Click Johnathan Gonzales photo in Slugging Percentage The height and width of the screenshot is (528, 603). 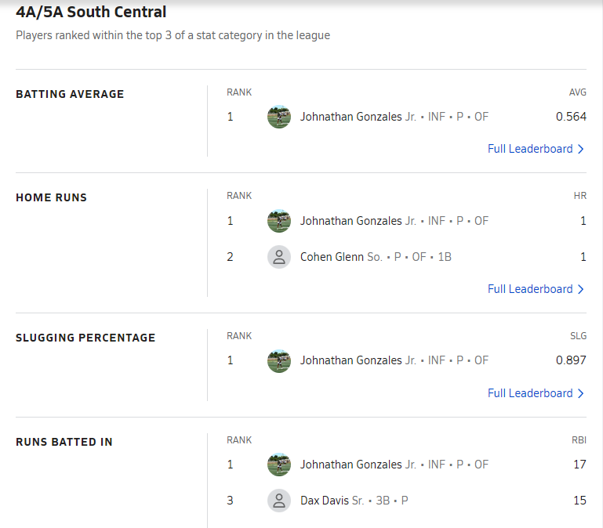(x=279, y=360)
